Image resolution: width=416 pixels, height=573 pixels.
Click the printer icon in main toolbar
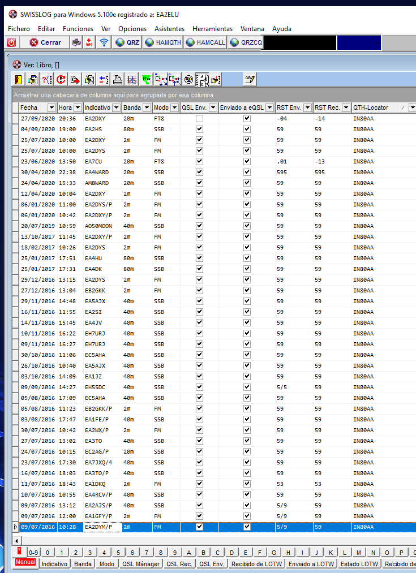(x=76, y=42)
